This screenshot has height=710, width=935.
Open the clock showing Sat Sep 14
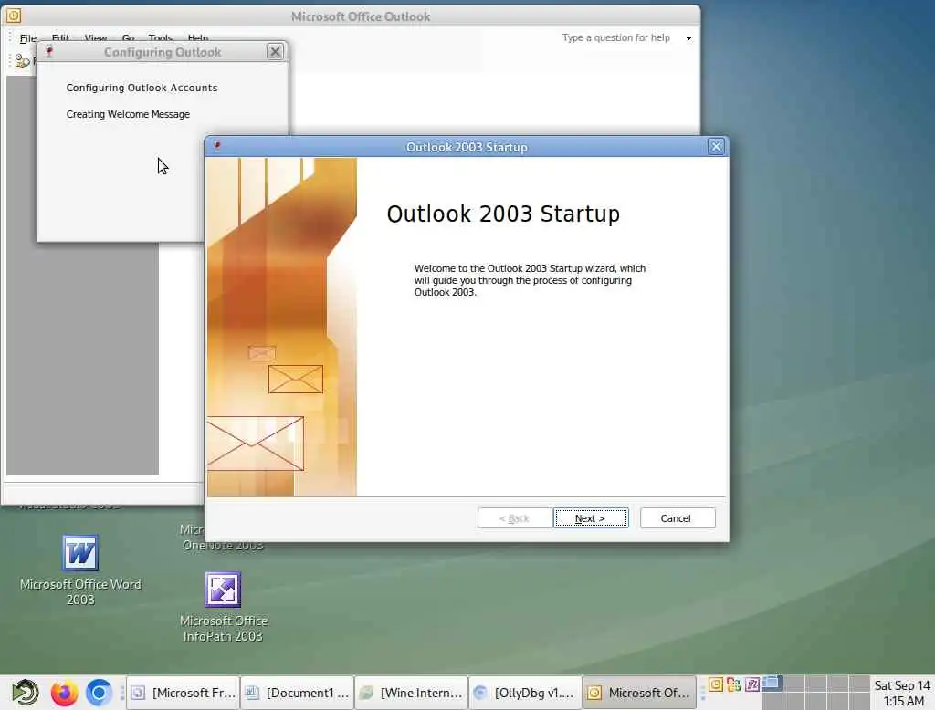902,694
